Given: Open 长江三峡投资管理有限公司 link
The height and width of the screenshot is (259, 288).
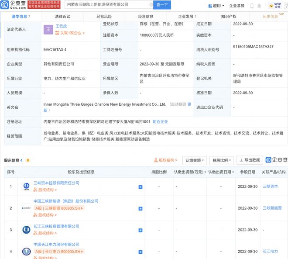Looking at the screenshot, I should point(56,227).
